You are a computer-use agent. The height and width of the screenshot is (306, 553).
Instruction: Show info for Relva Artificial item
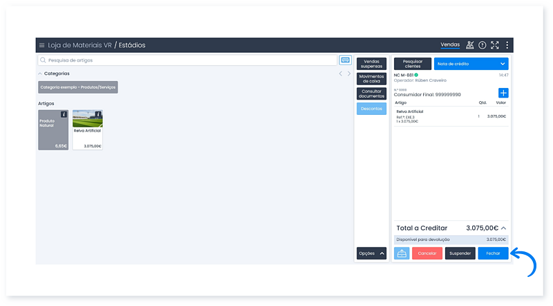click(98, 114)
